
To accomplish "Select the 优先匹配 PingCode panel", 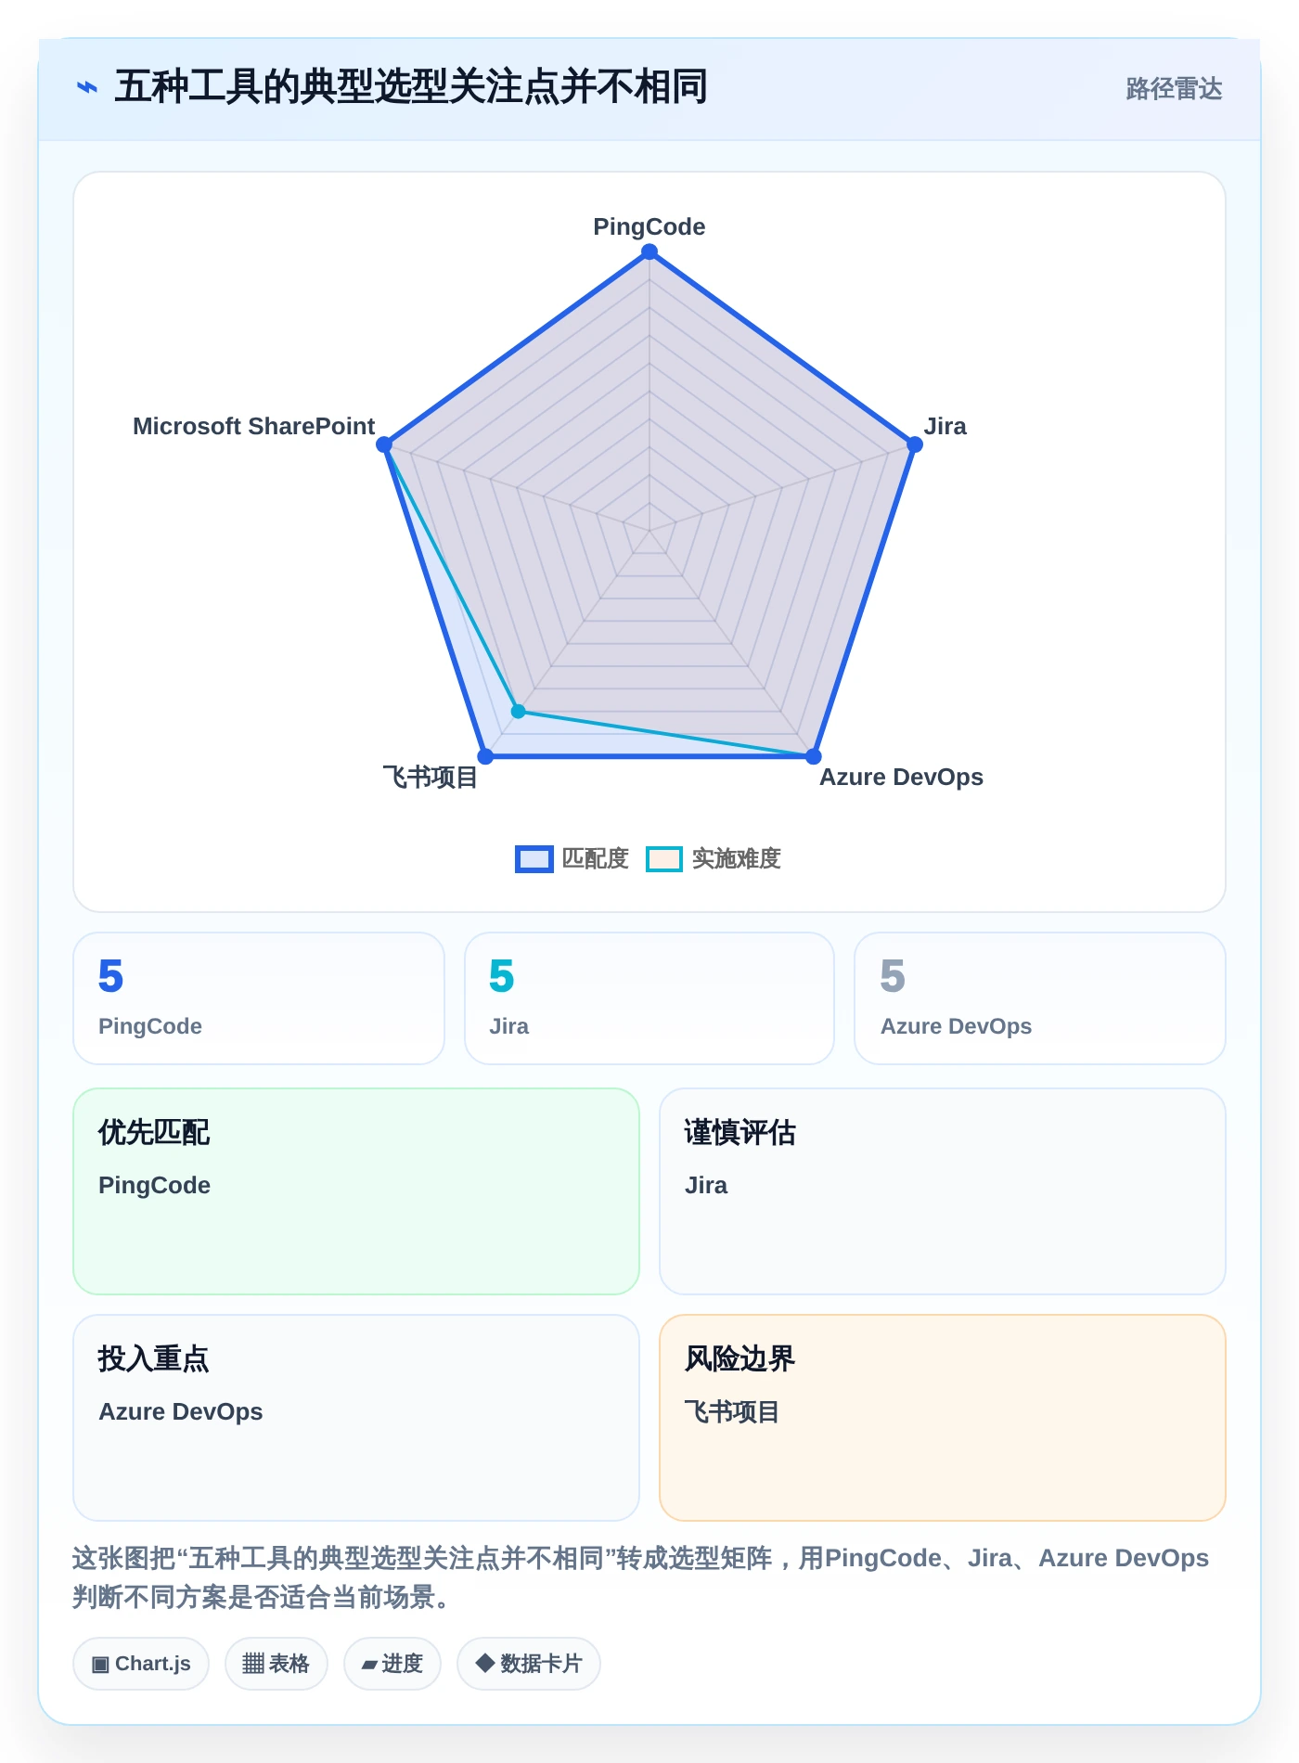I will pyautogui.click(x=356, y=1191).
